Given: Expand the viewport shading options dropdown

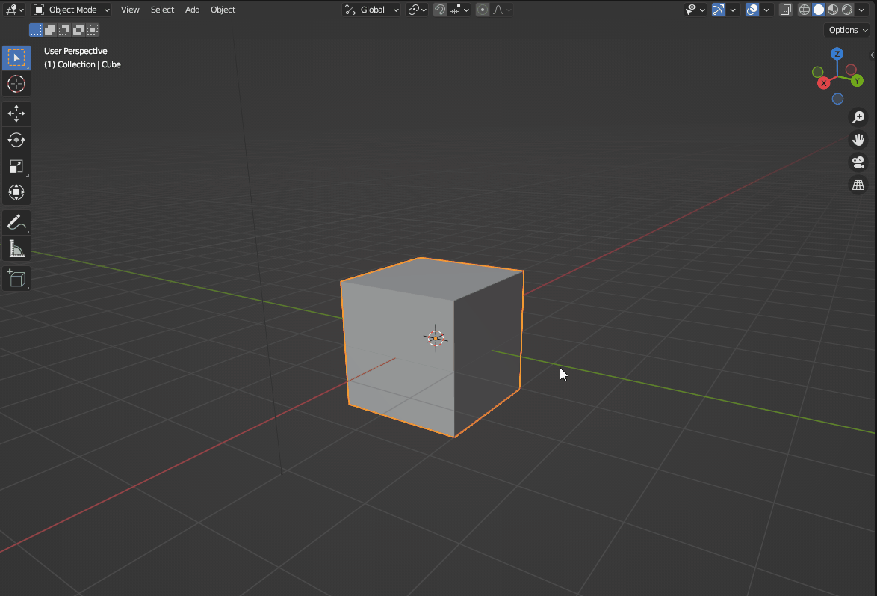Looking at the screenshot, I should tap(862, 10).
